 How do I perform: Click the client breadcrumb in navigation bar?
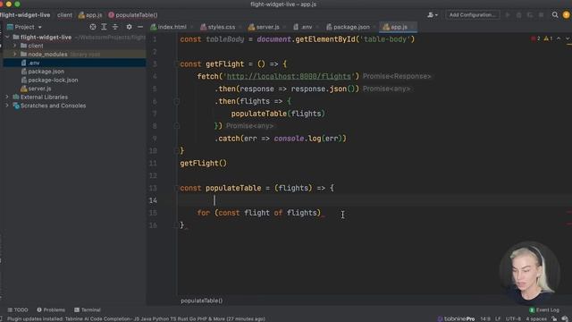point(64,15)
